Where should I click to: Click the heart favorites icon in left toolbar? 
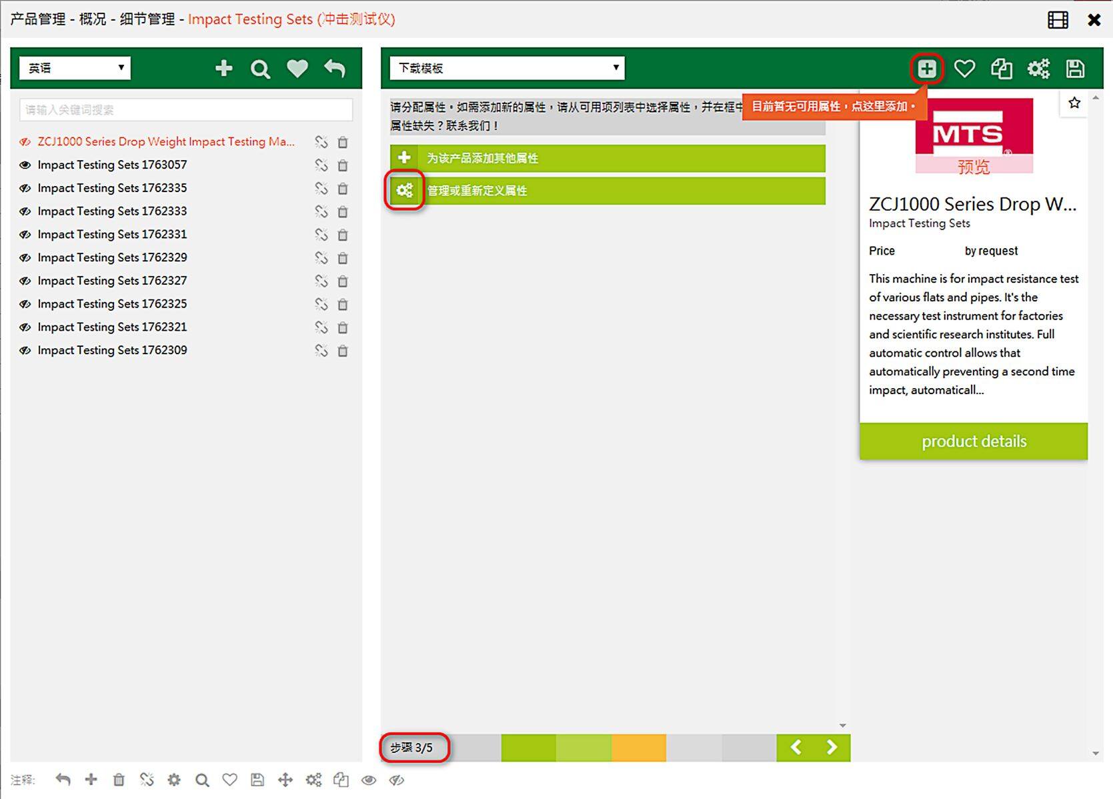point(297,68)
